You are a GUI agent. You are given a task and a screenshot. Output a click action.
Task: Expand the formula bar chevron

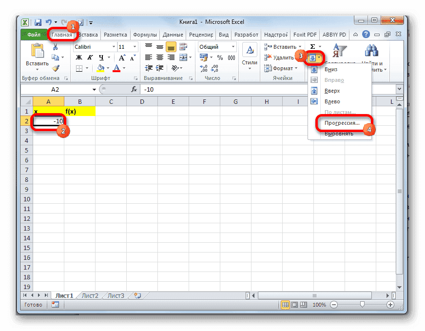399,89
